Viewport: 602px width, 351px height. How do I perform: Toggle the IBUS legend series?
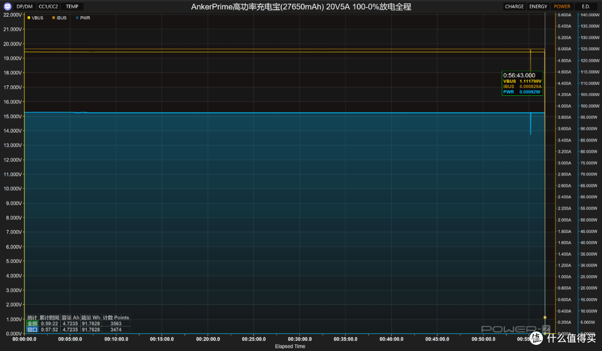click(x=60, y=18)
